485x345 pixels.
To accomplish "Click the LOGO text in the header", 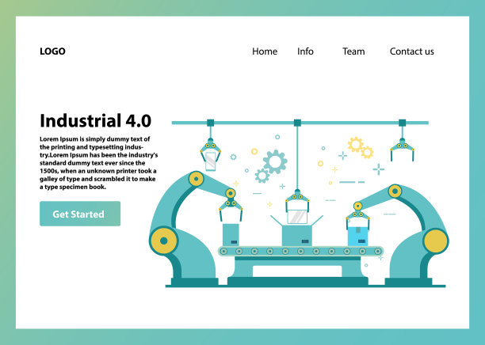I will click(x=52, y=51).
